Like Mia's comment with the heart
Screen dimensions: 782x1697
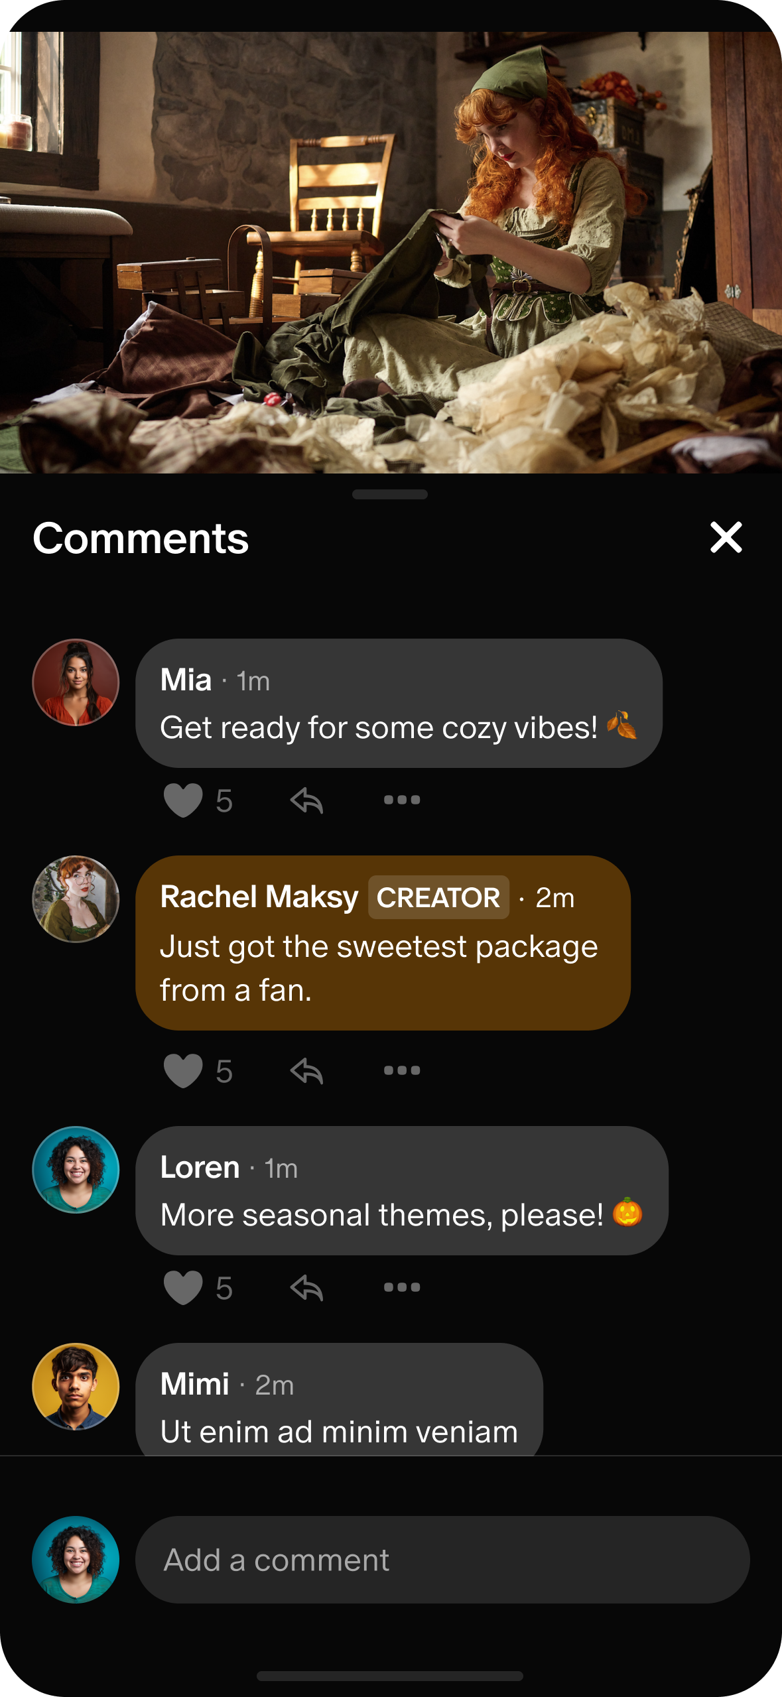pyautogui.click(x=183, y=800)
